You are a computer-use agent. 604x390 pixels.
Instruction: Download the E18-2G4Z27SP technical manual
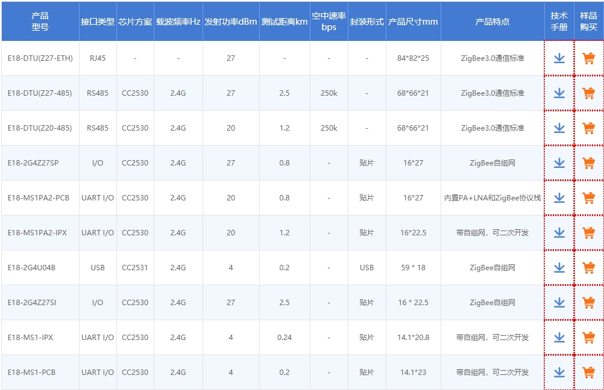559,162
